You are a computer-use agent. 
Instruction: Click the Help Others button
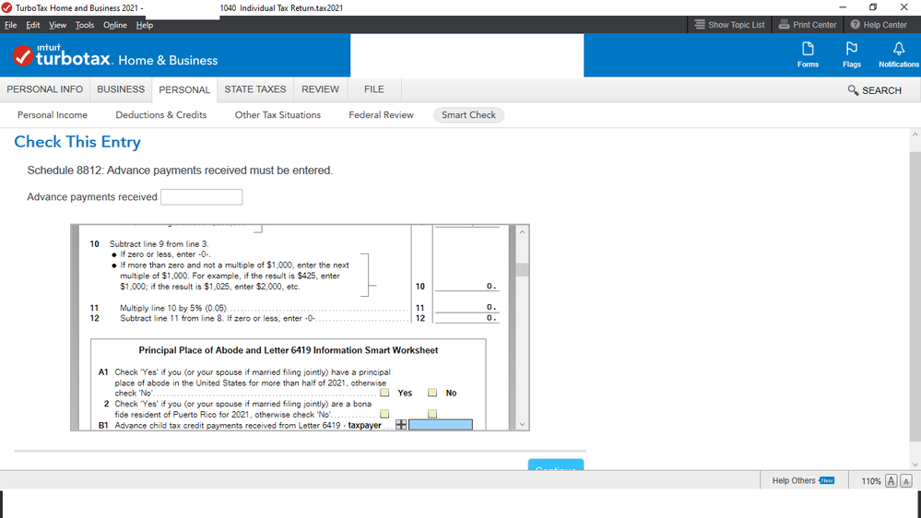[803, 480]
